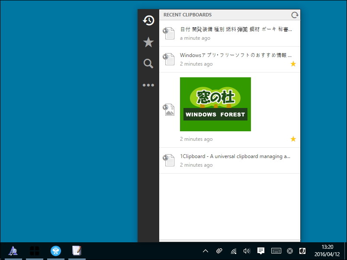Open the Action Center notifications
Viewport: 347px width, 260px height.
point(260,250)
